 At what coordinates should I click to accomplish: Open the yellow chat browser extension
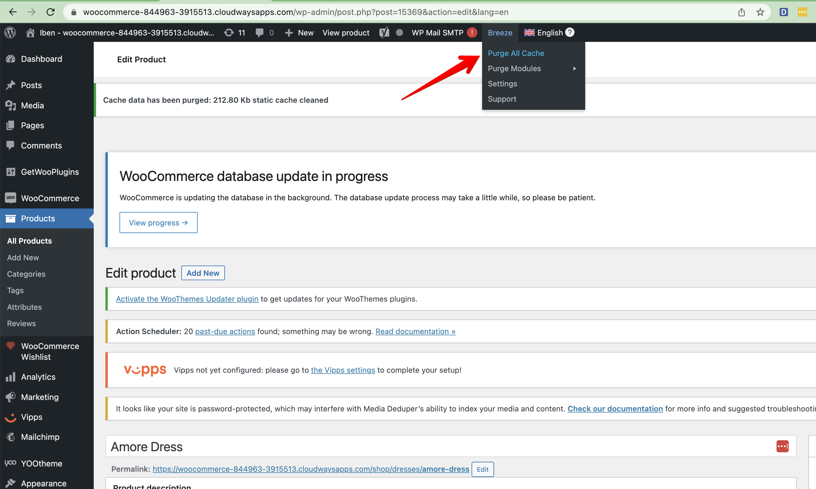802,12
